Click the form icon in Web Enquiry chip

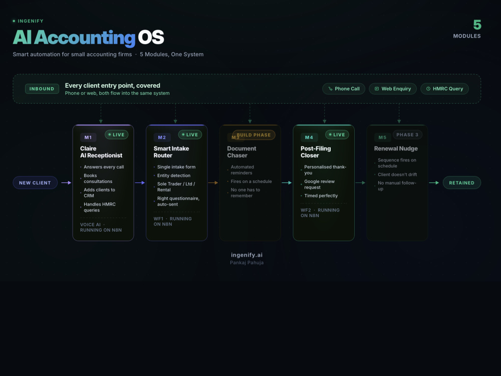click(x=377, y=89)
